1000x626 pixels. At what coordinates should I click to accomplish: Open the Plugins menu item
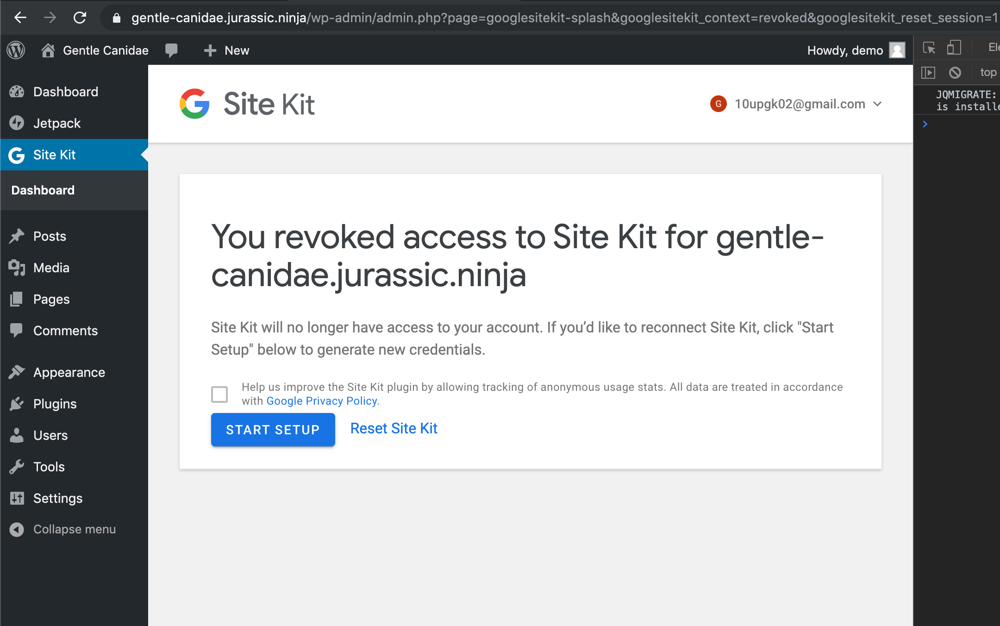pyautogui.click(x=74, y=404)
